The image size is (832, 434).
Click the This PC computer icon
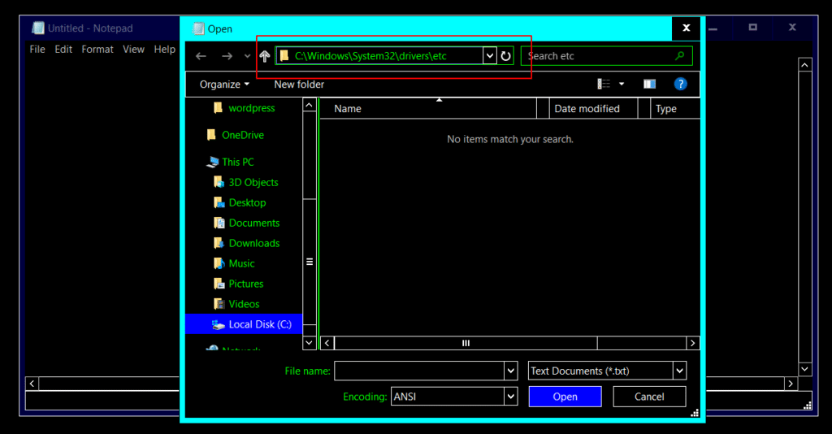212,162
